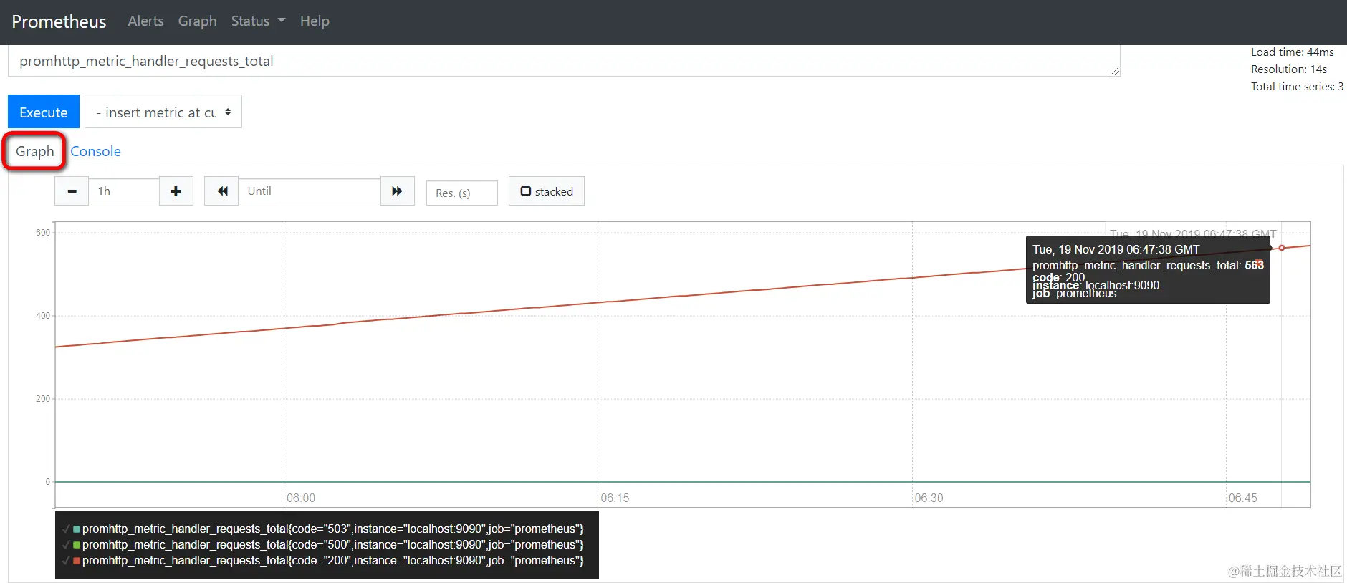The width and height of the screenshot is (1347, 583).
Task: Click fast-forward arrows to move time forward
Action: click(397, 191)
